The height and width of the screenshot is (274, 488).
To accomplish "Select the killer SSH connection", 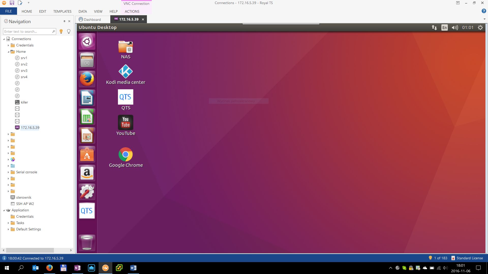I will tap(24, 102).
